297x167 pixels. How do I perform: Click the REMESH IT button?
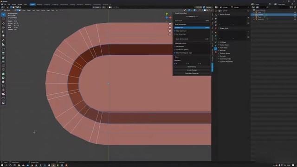coord(192,17)
